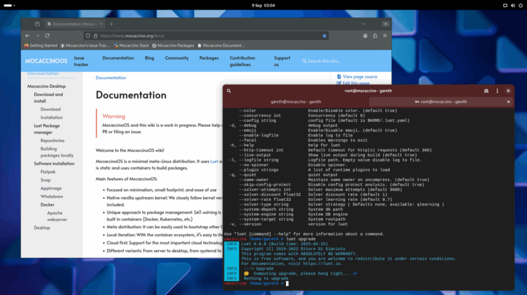
Task: Open the GNOME system status menu
Action: coord(512,4)
